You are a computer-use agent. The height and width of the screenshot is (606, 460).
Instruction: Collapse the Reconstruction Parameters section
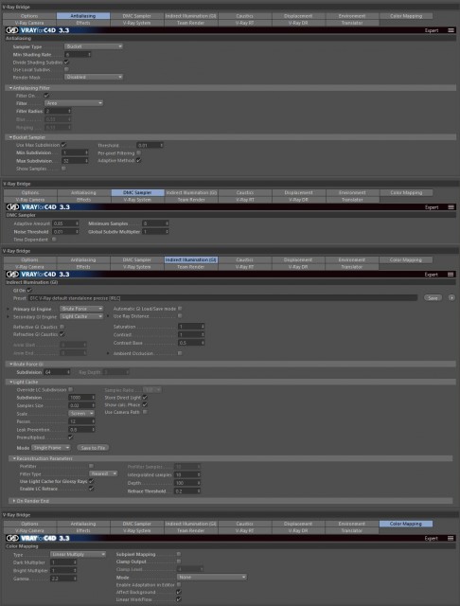[x=14, y=458]
